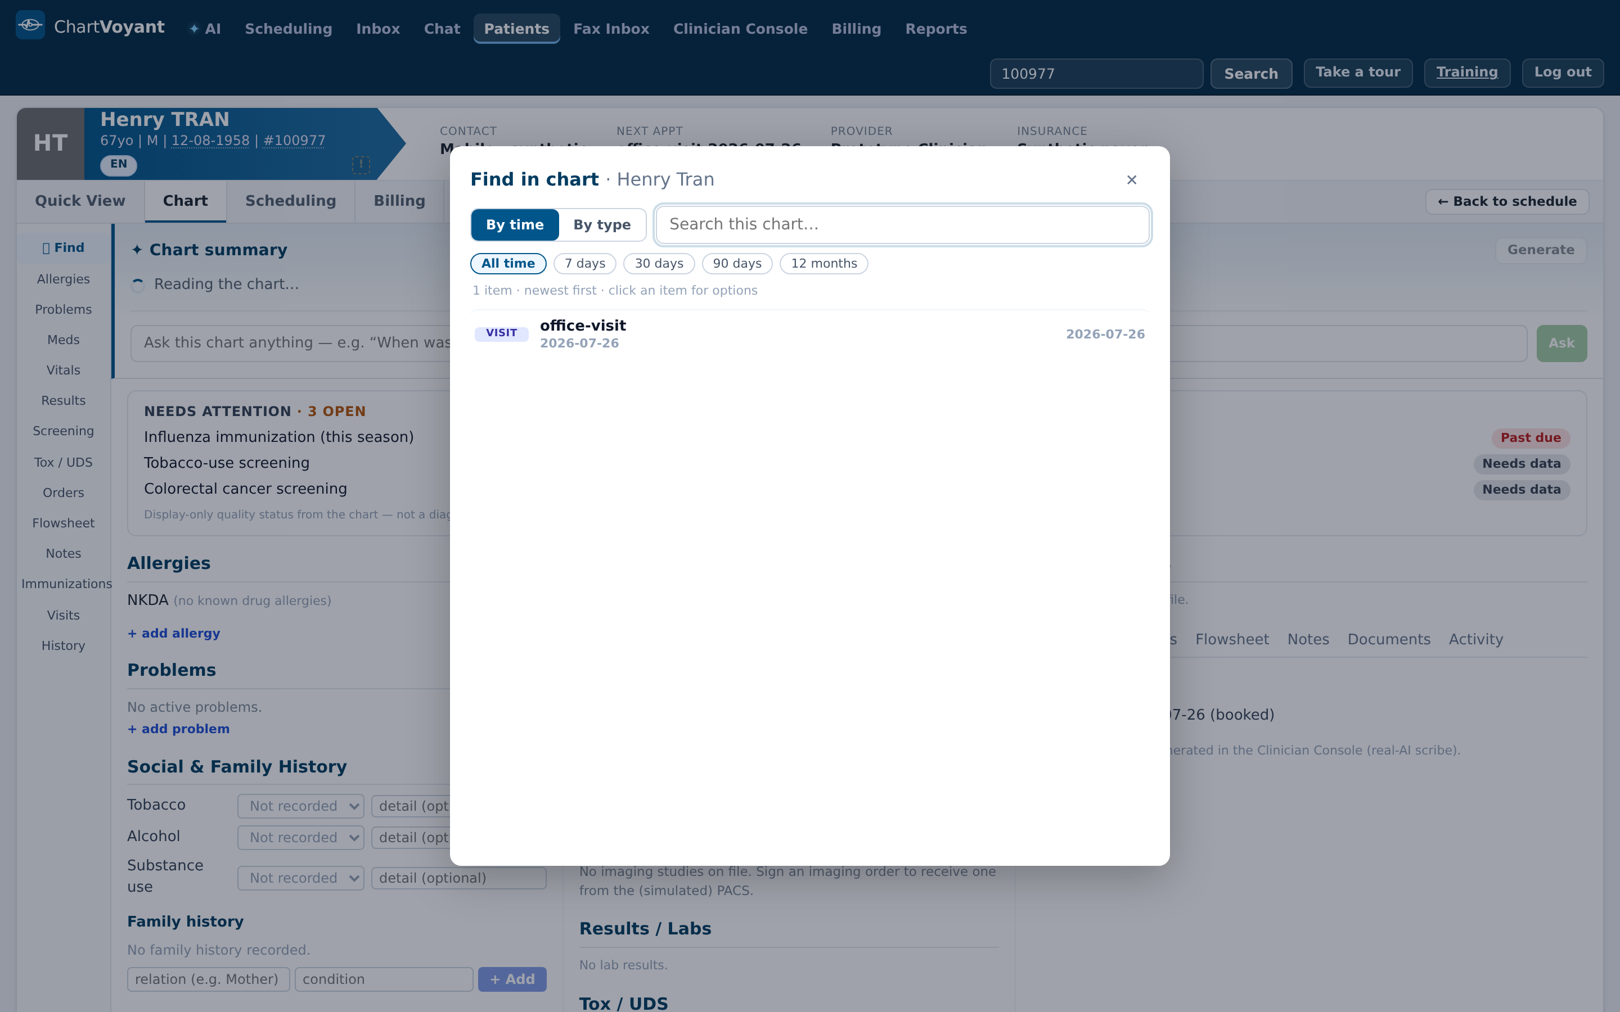Click the add problem link
1620x1012 pixels.
click(x=179, y=729)
